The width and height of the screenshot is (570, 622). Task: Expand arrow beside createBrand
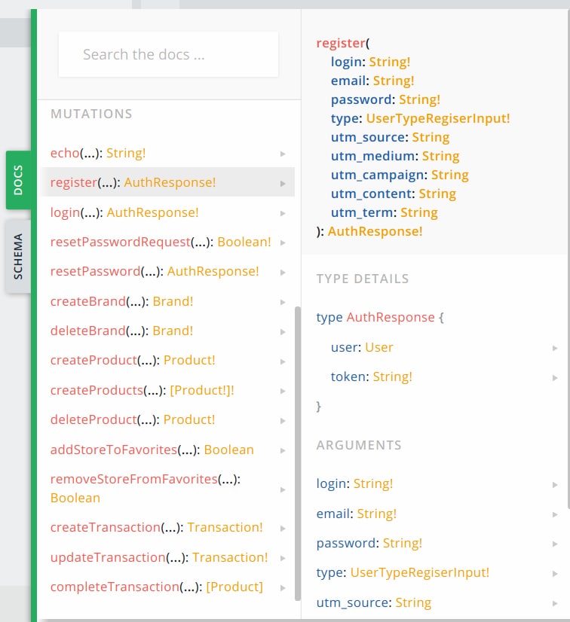pos(283,302)
